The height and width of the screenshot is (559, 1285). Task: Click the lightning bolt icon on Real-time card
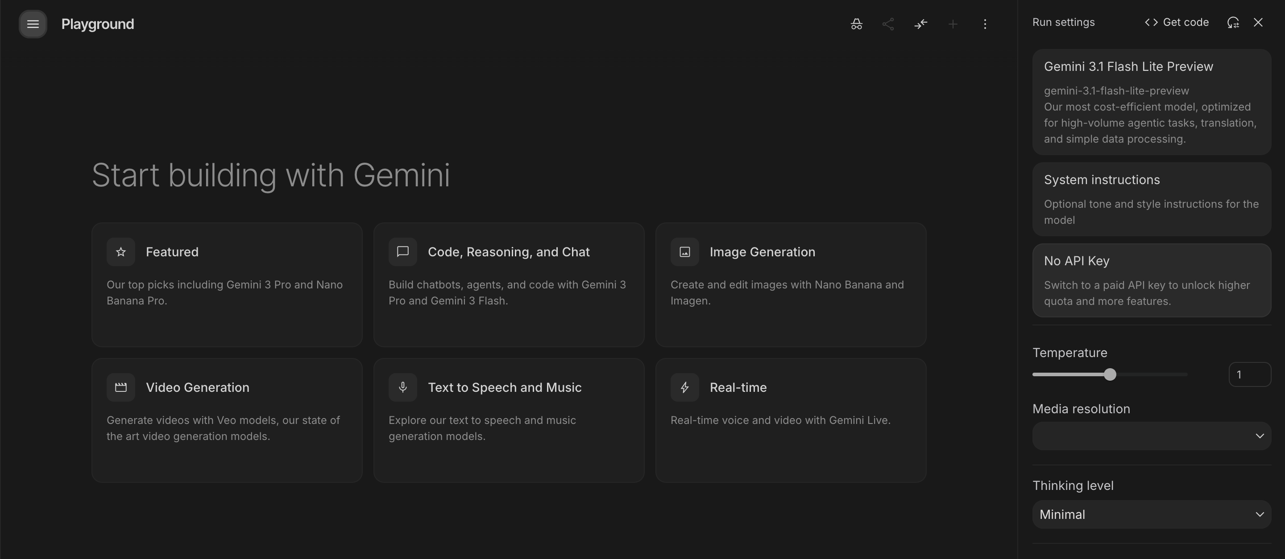684,388
